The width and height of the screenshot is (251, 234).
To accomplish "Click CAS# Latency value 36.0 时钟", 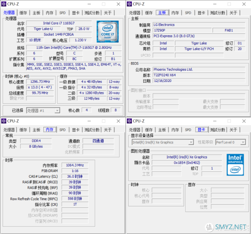I will [75, 177].
